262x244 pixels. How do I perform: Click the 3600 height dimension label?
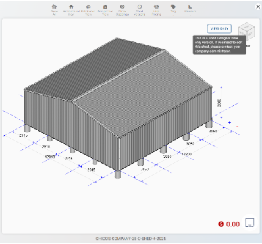pos(219,103)
